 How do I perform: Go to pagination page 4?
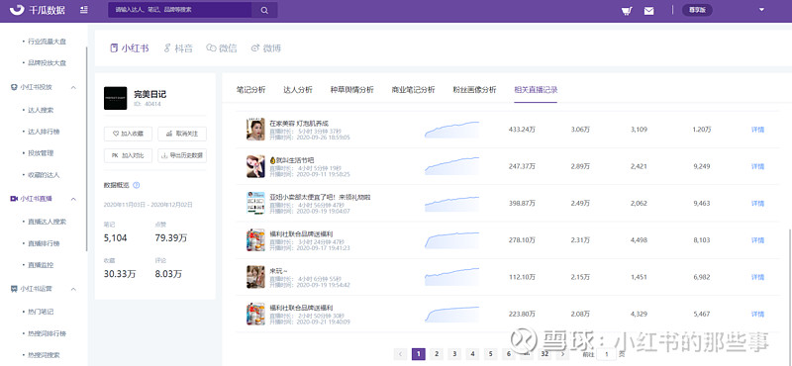coord(472,354)
